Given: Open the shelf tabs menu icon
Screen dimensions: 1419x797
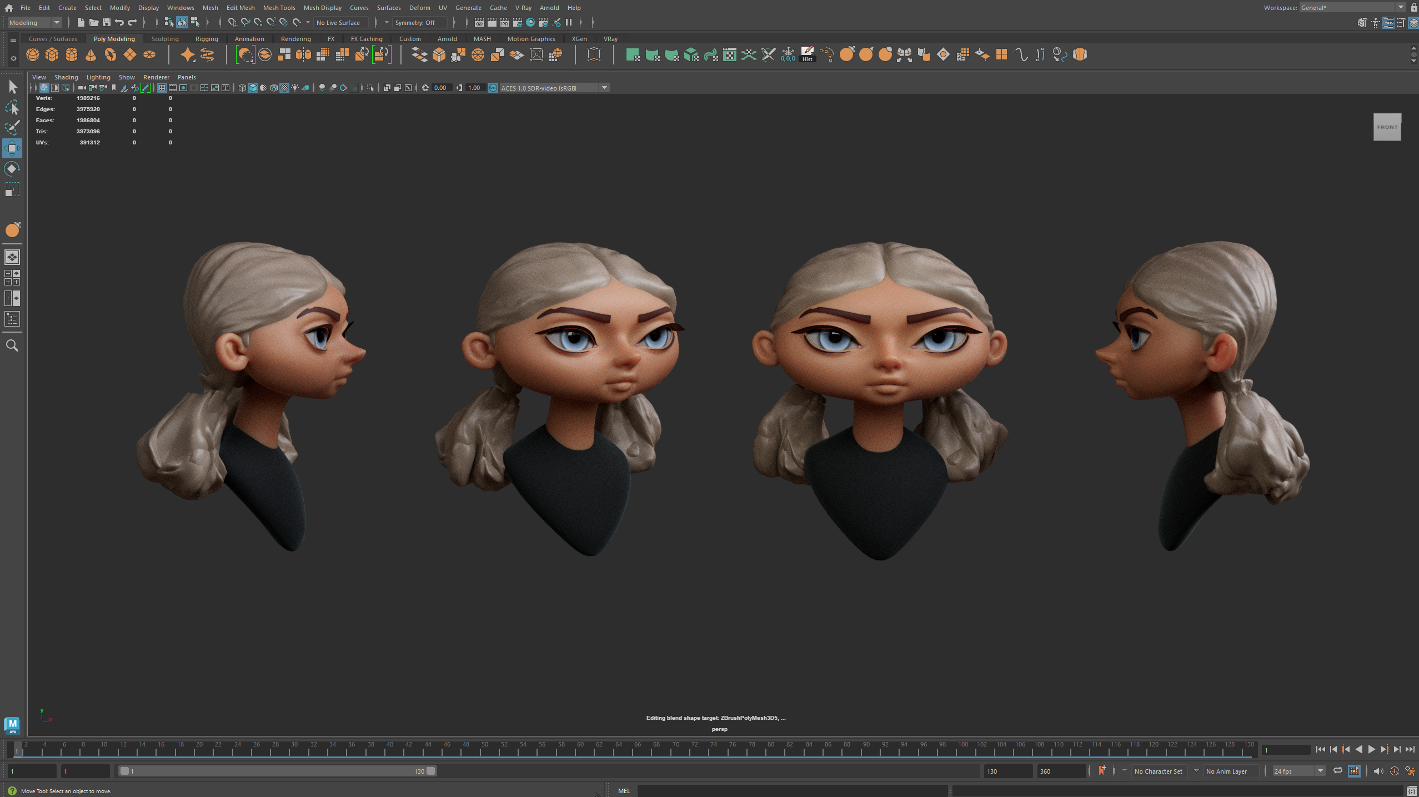Looking at the screenshot, I should (13, 40).
